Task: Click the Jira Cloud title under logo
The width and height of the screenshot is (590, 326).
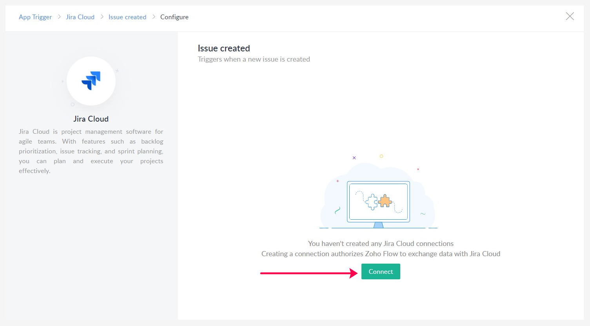Action: point(91,119)
